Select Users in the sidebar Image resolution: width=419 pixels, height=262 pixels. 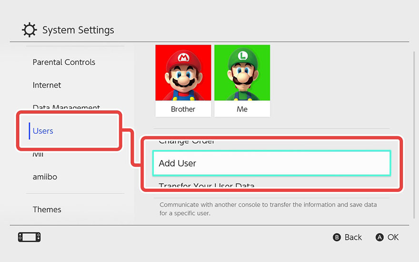tap(43, 131)
